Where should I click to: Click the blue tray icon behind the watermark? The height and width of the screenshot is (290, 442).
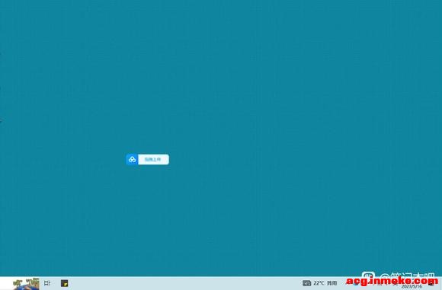click(356, 283)
